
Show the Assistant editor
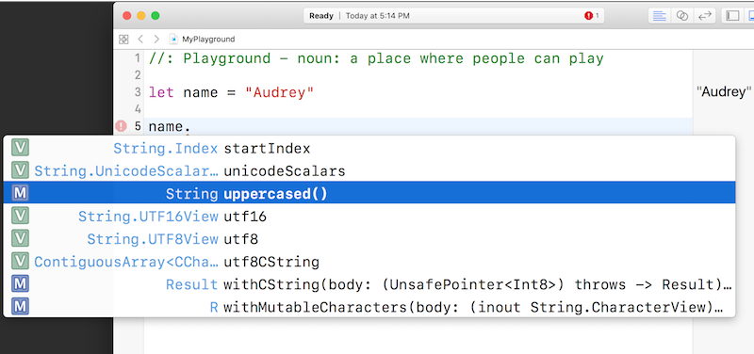point(681,16)
